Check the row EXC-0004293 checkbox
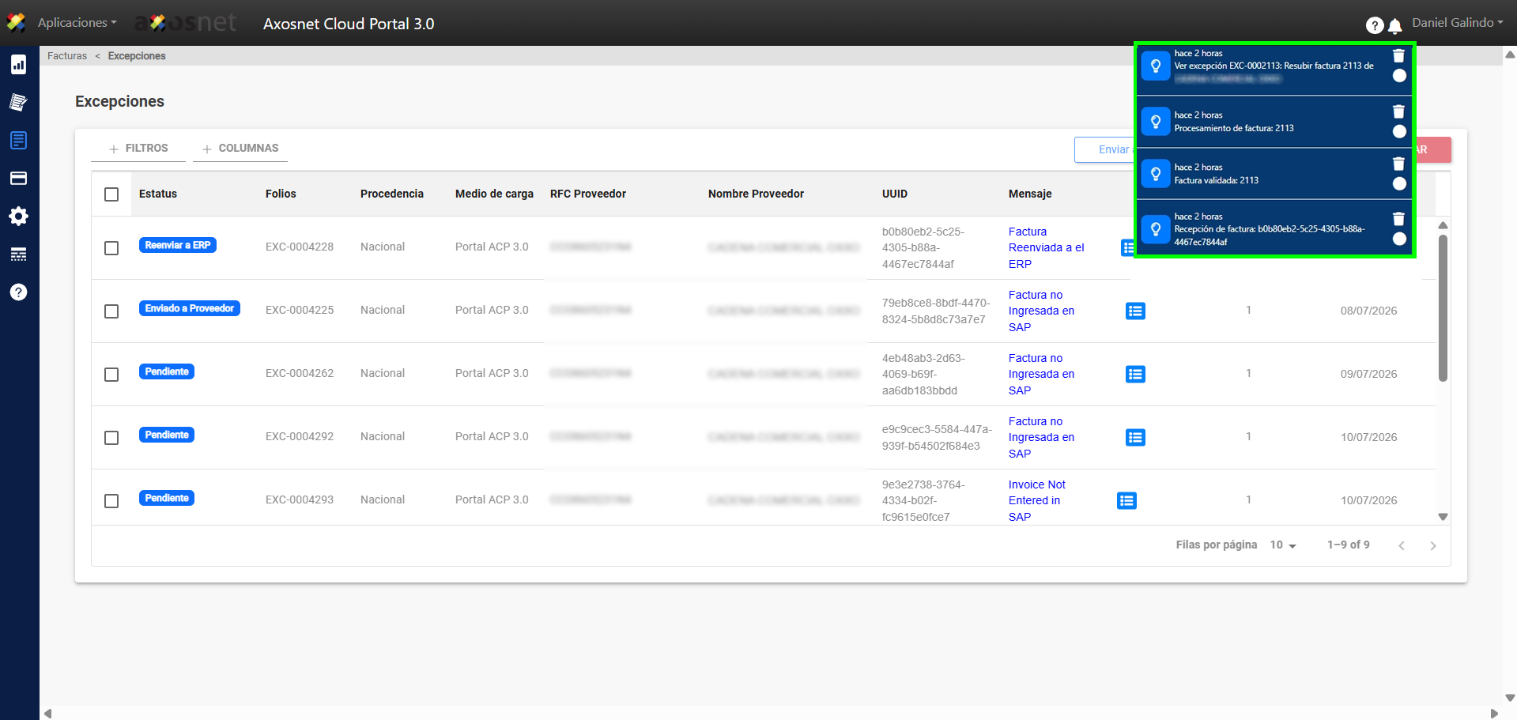The height and width of the screenshot is (720, 1517). click(111, 501)
